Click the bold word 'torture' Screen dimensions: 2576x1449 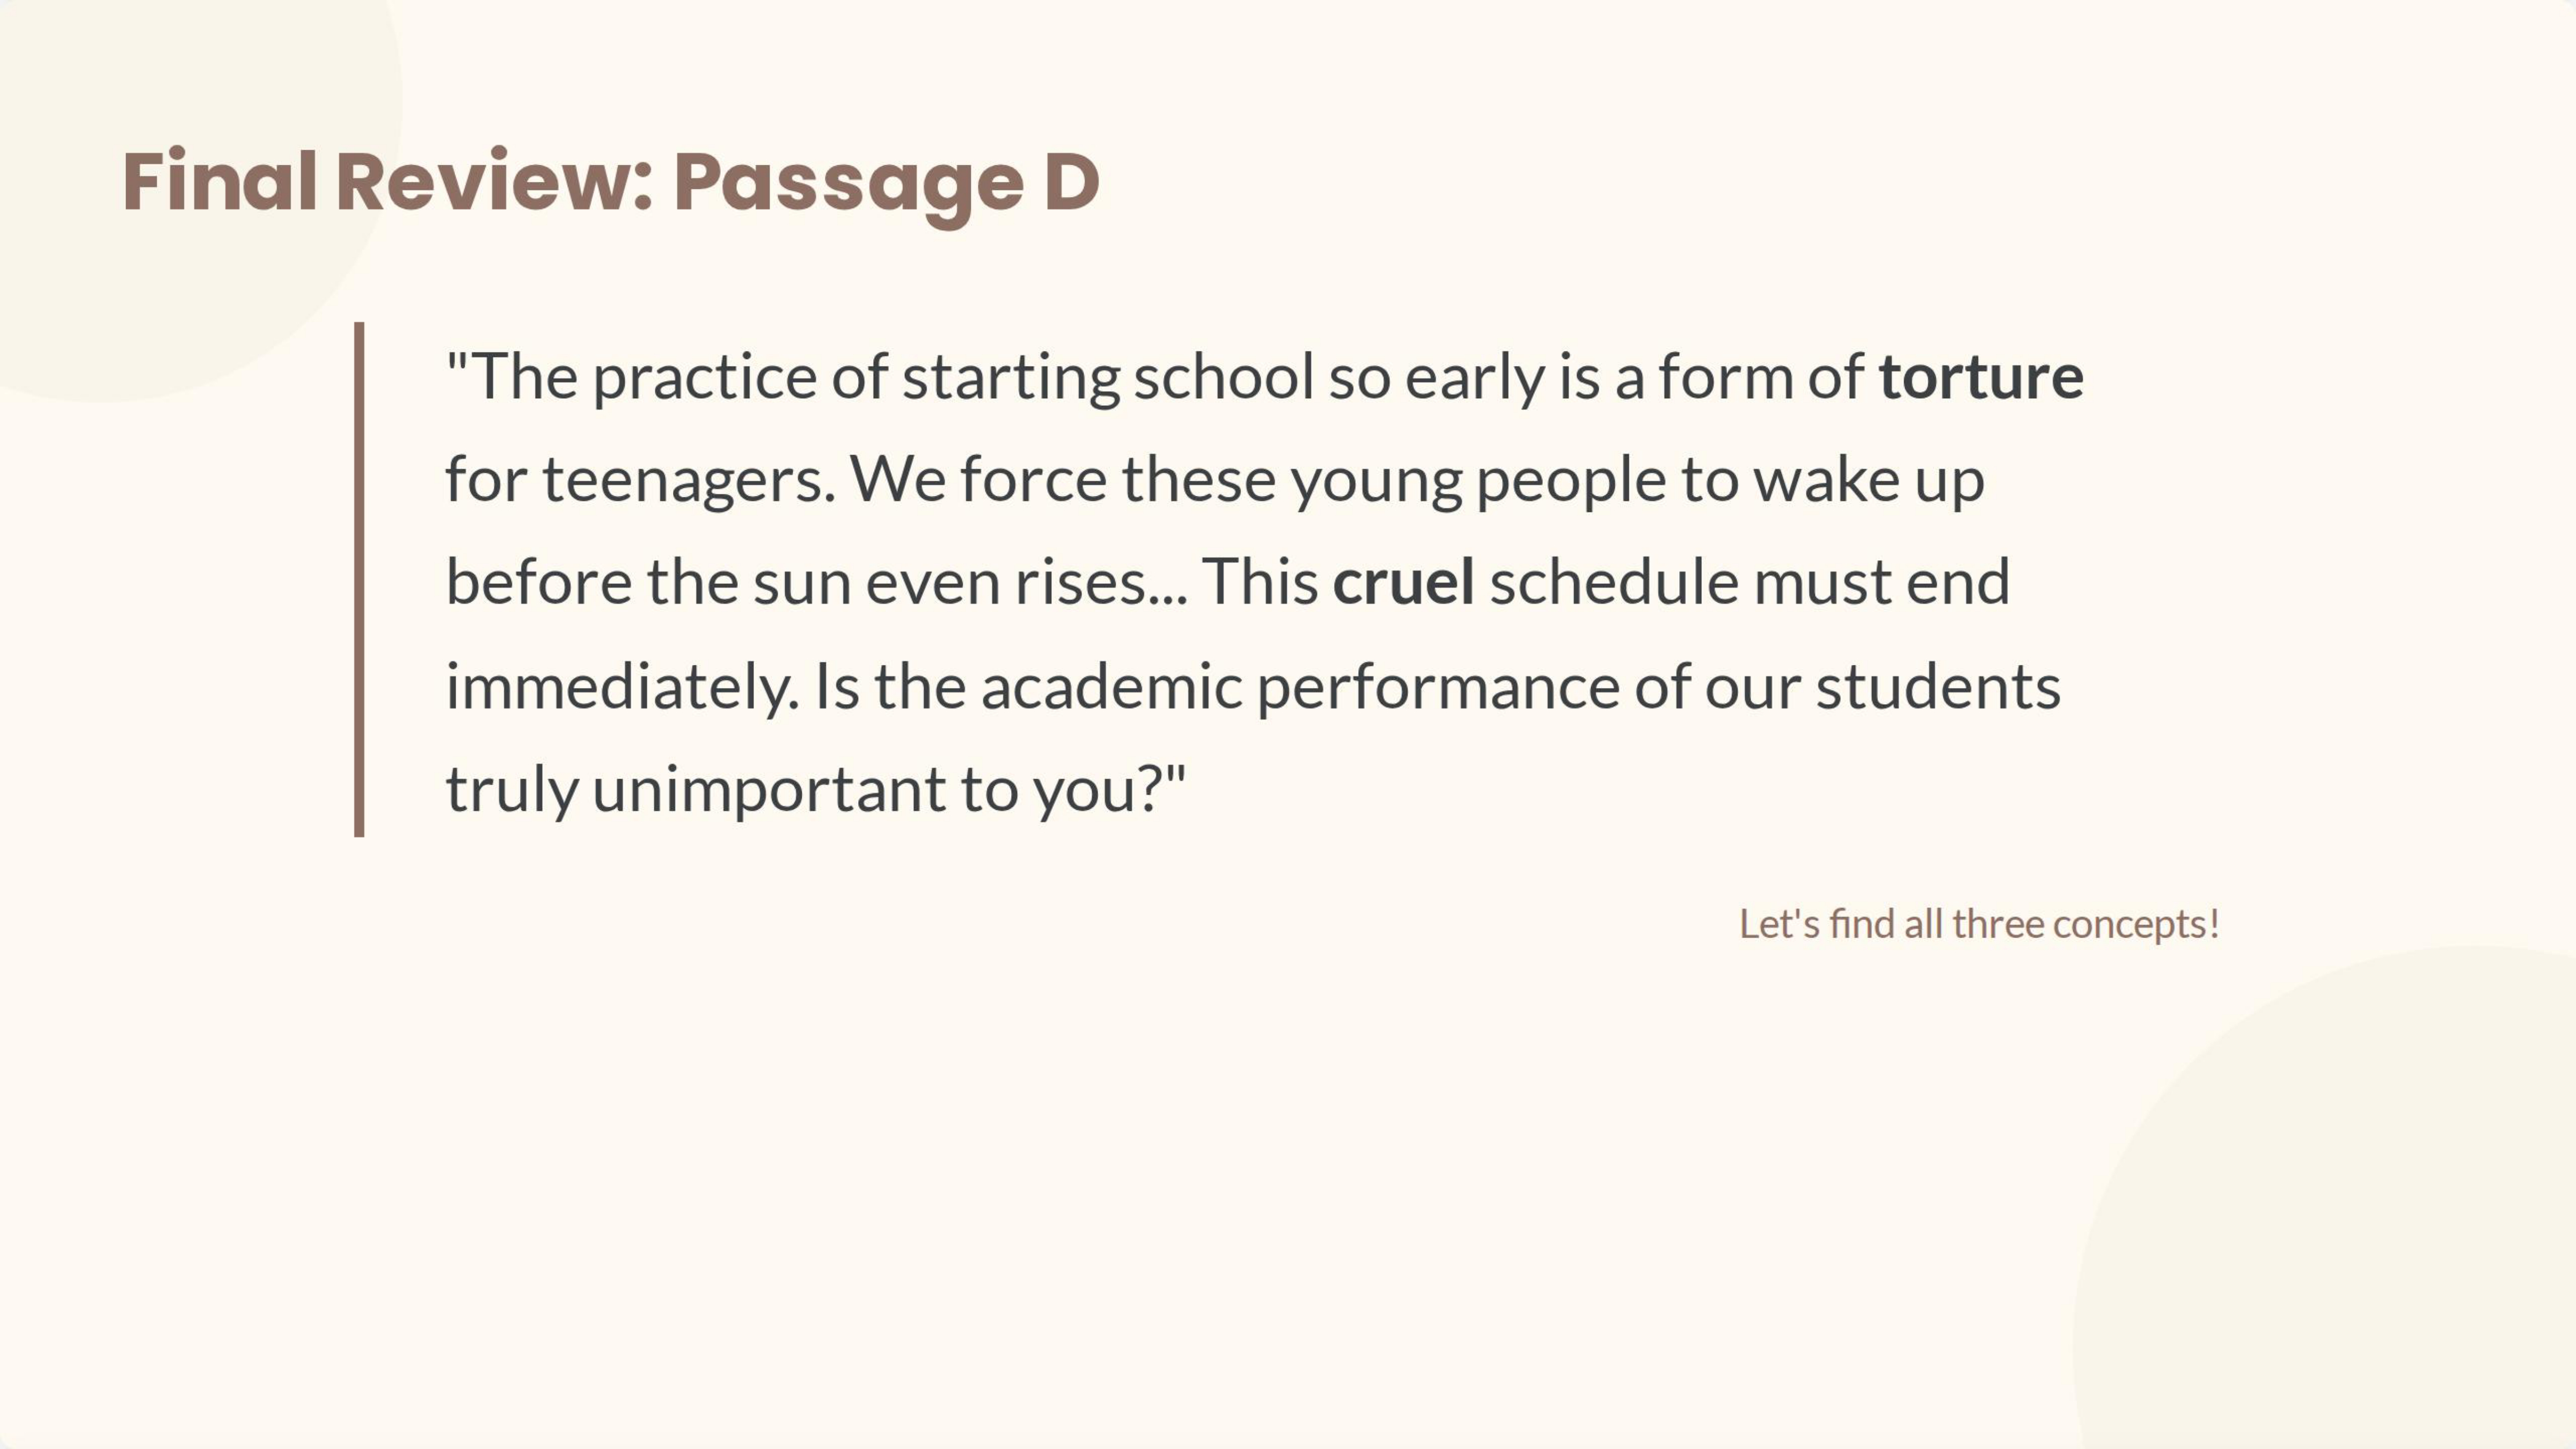click(1980, 378)
